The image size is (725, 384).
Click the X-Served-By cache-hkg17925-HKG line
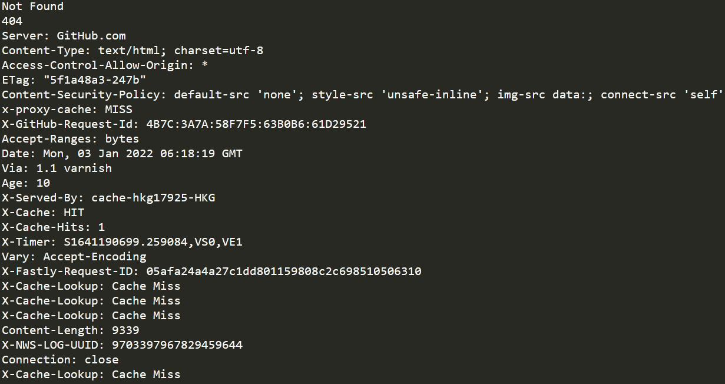click(x=108, y=198)
